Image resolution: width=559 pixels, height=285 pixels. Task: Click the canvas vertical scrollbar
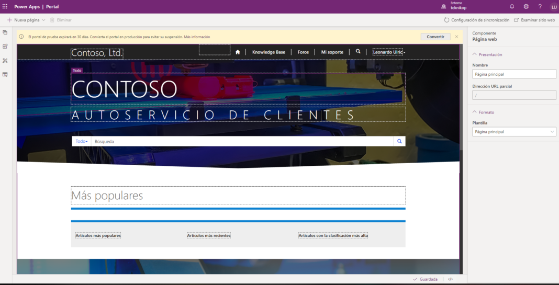tap(461, 96)
